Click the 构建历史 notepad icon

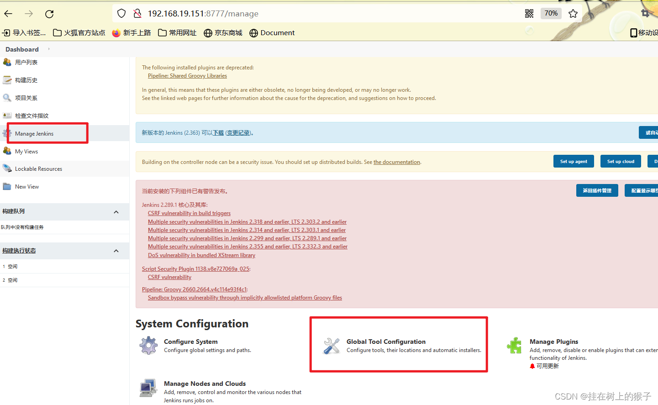pos(7,80)
